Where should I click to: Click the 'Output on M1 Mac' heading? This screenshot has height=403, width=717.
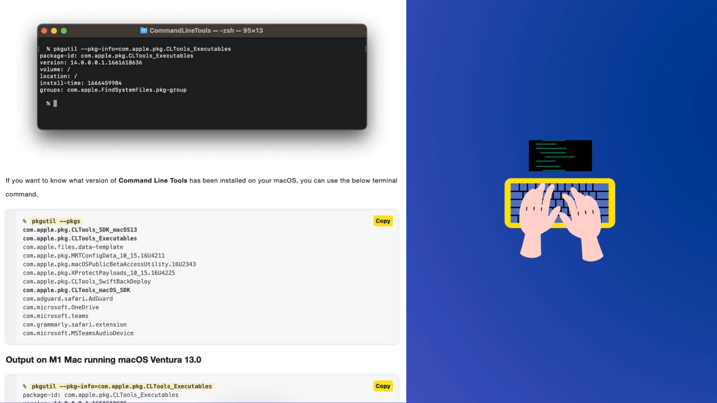[103, 360]
